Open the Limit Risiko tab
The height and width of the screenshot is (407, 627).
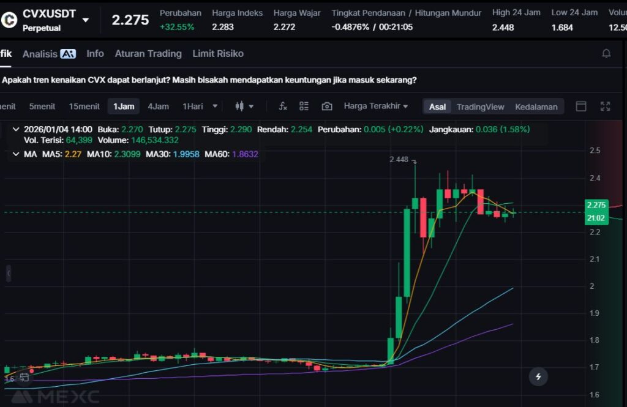218,54
